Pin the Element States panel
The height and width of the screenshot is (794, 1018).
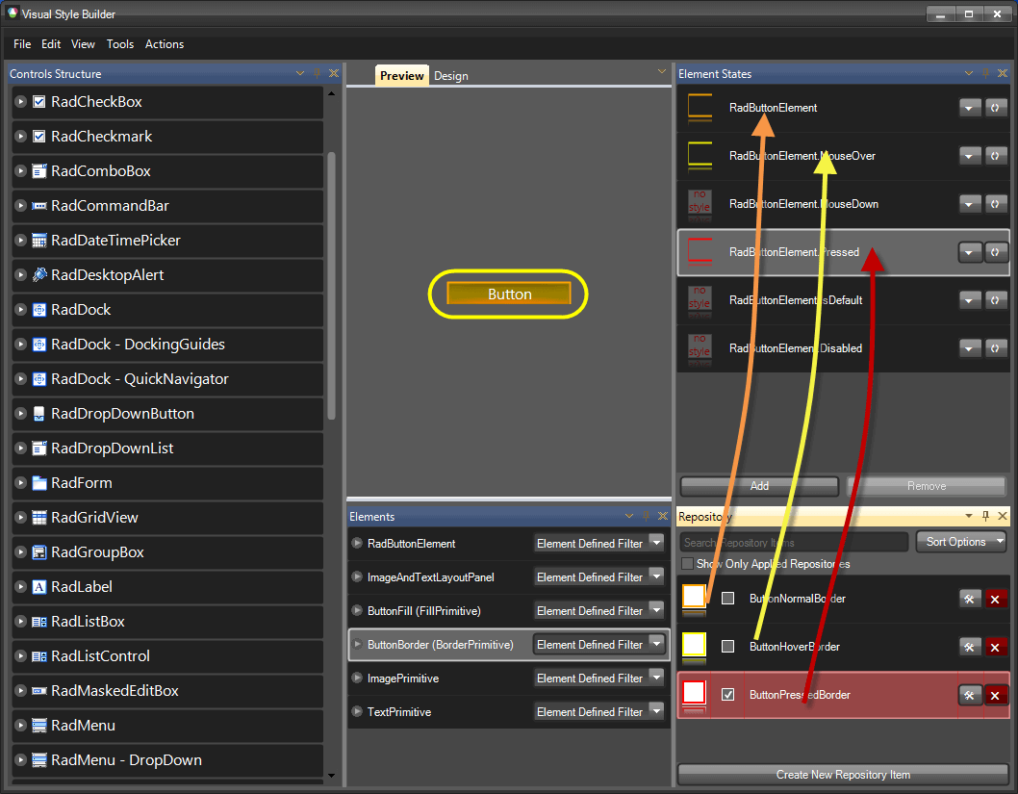pos(985,73)
